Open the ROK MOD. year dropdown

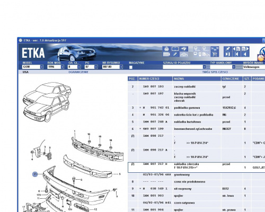pos(63,67)
